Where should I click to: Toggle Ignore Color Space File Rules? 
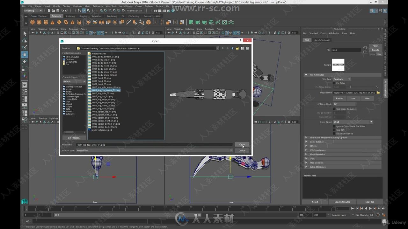(334, 126)
